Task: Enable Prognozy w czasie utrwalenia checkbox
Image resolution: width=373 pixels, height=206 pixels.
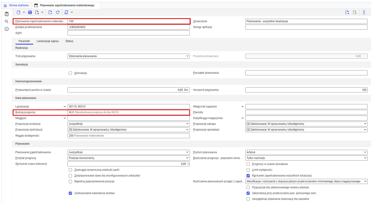Action: [x=248, y=164]
